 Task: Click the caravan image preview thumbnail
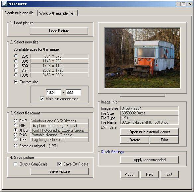tap(142, 58)
